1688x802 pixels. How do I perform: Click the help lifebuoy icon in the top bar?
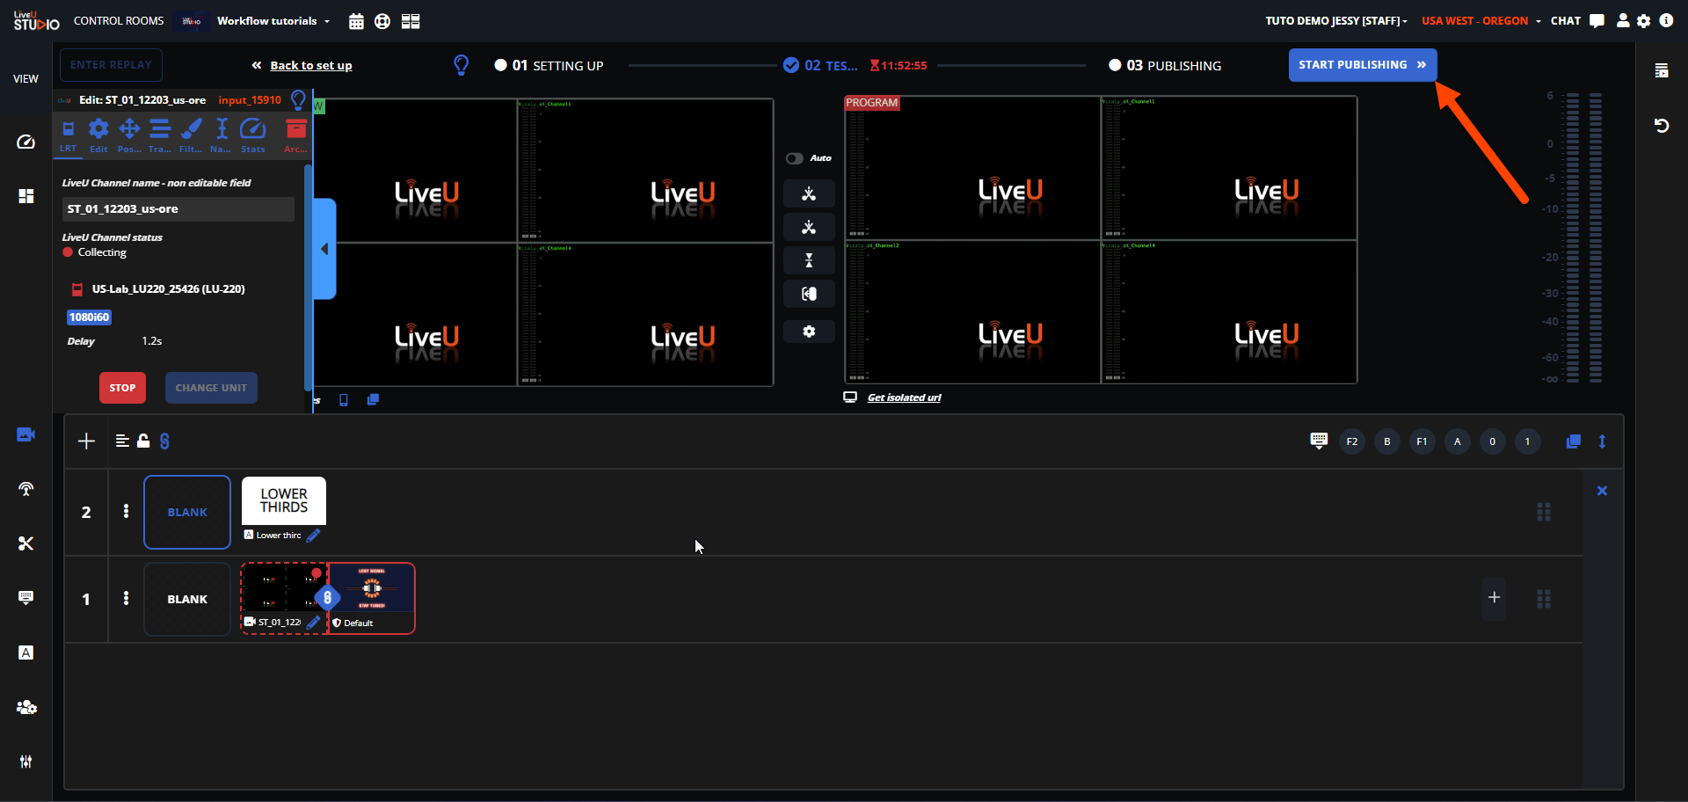point(382,21)
